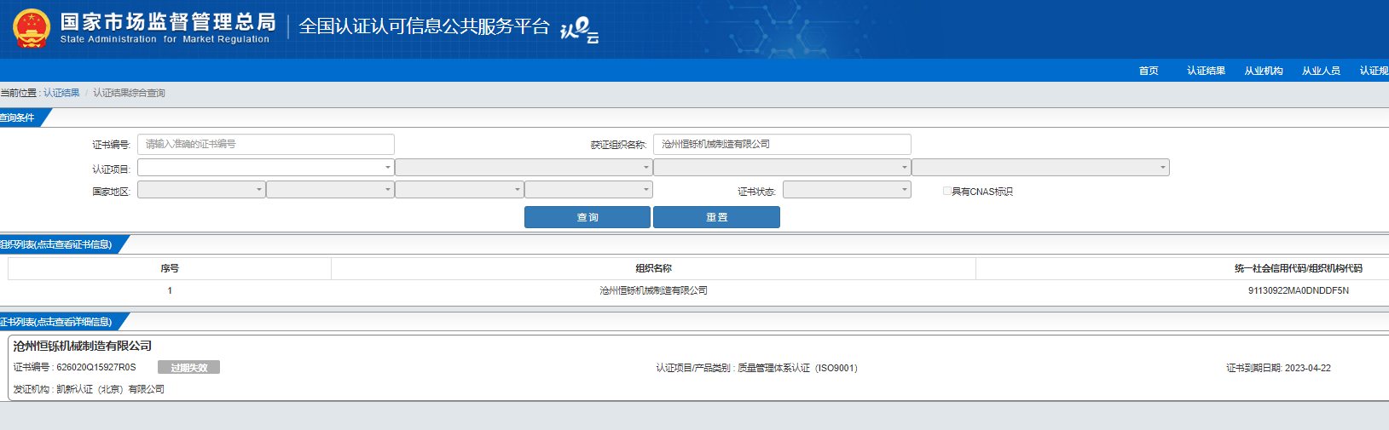1389x430 pixels.
Task: Click sequence number 1 cell
Action: click(170, 290)
